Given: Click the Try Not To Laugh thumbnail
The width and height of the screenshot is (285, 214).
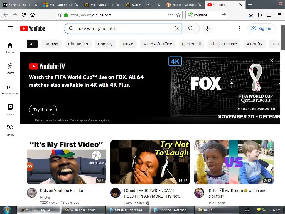Looking at the screenshot, I should tap(150, 162).
